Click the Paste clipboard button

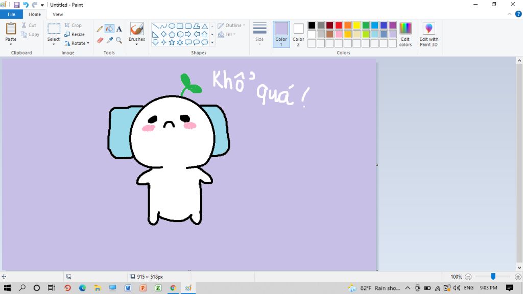coord(11,29)
